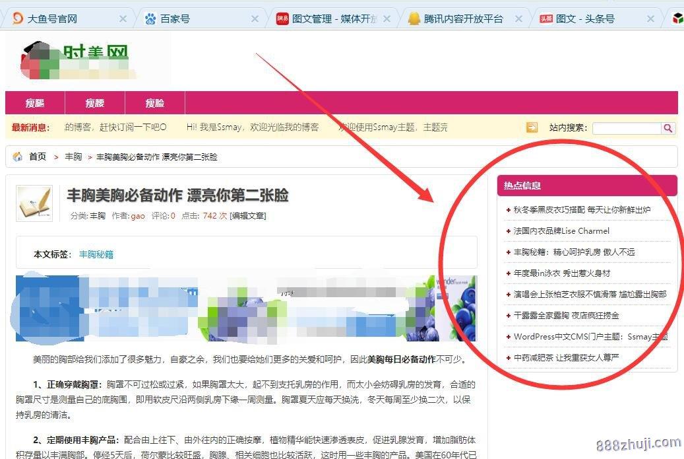Close the 腾讯内容开放平台 tab
The width and height of the screenshot is (684, 459).
(518, 18)
